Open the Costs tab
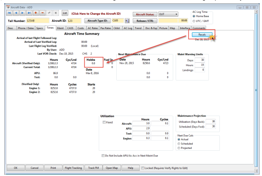This screenshot has height=176, width=262. pos(81,28)
